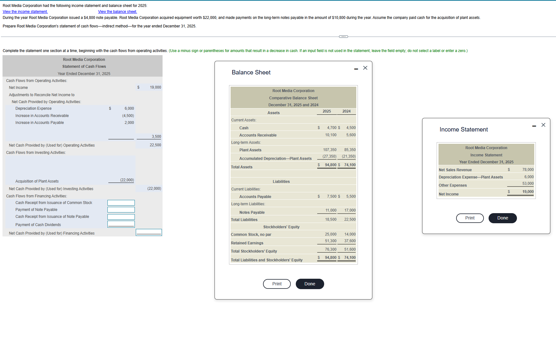The image size is (556, 338).
Task: Close the Balance Sheet window
Action: (x=365, y=67)
